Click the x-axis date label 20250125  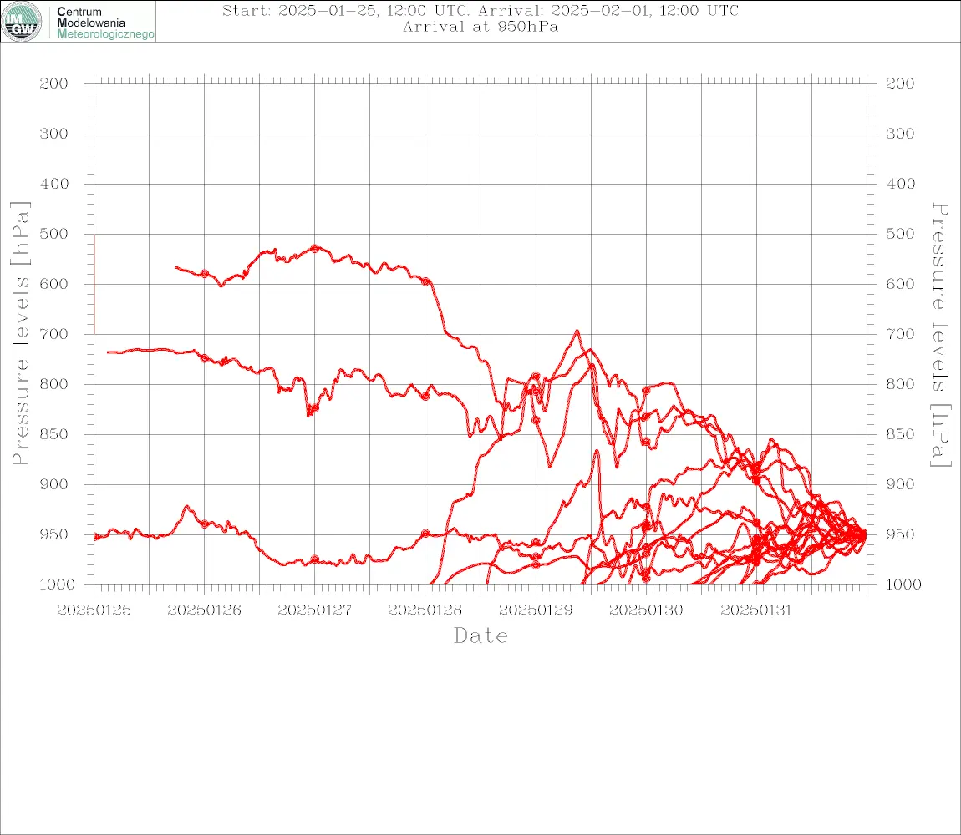click(94, 610)
